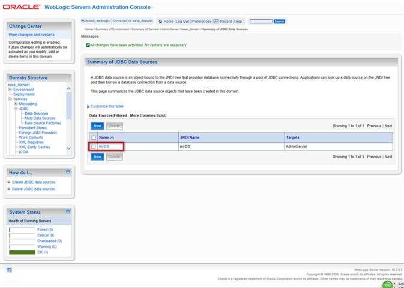Image resolution: width=404 pixels, height=288 pixels.
Task: Collapse the Services tree node
Action: (x=10, y=99)
